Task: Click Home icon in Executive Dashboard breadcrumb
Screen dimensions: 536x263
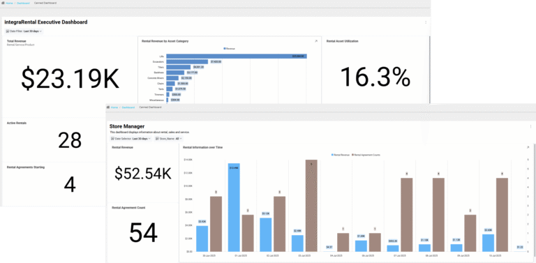Action: click(3, 3)
